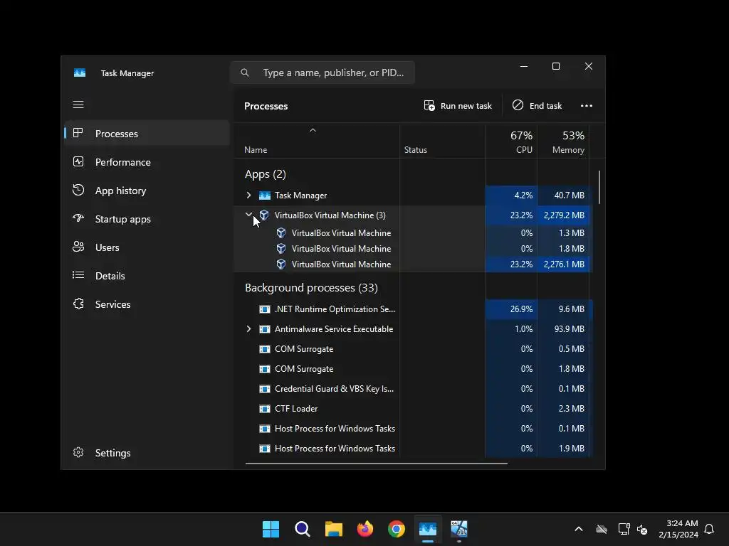
Task: Click the VirtualBox Virtual Machine (3) cube icon
Action: tap(264, 215)
